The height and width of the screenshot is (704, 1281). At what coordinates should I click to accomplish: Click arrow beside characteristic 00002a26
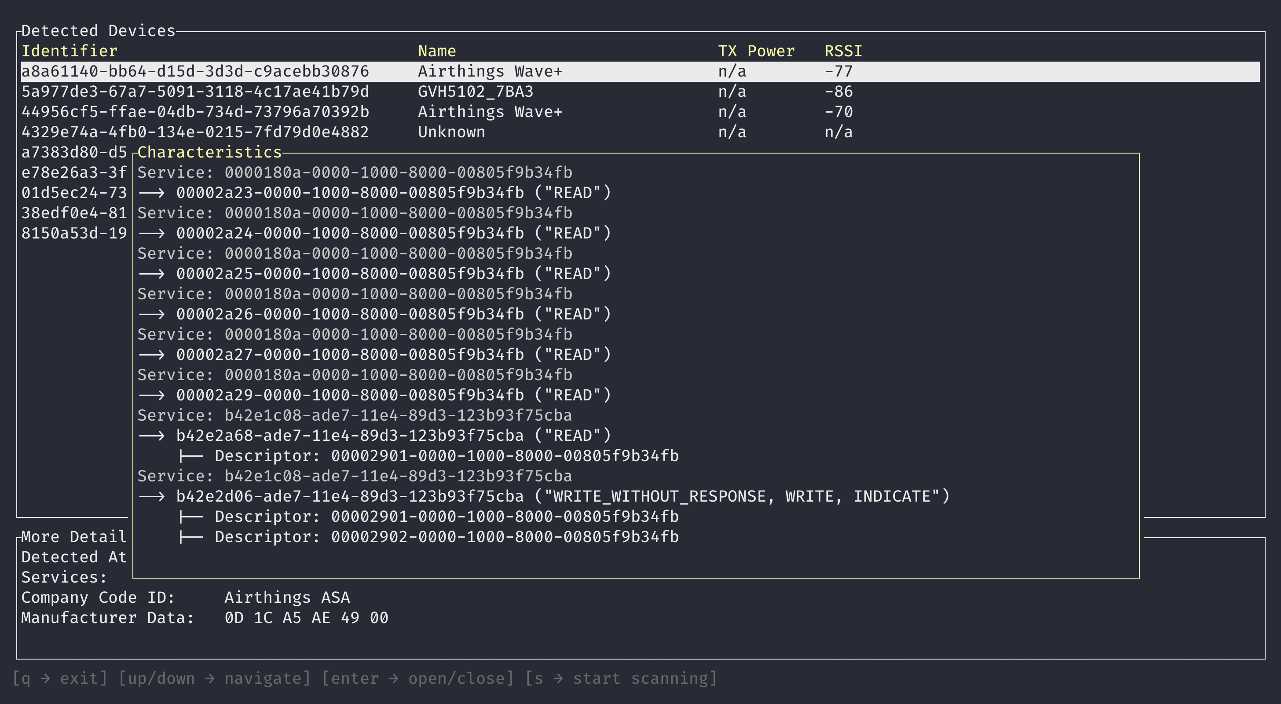(x=151, y=315)
